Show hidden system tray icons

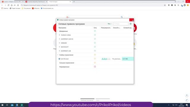[169, 105]
